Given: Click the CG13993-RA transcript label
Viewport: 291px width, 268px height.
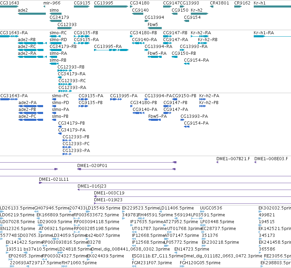Looking at the screenshot, I should point(194,47).
